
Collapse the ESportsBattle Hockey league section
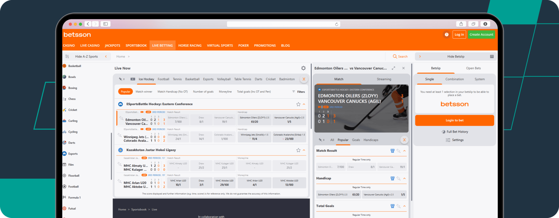(x=304, y=104)
